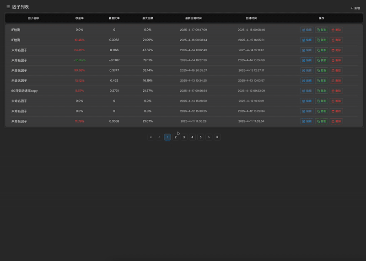Click the -10.34% return value
Viewport: 366px width, 261px height.
[79, 60]
